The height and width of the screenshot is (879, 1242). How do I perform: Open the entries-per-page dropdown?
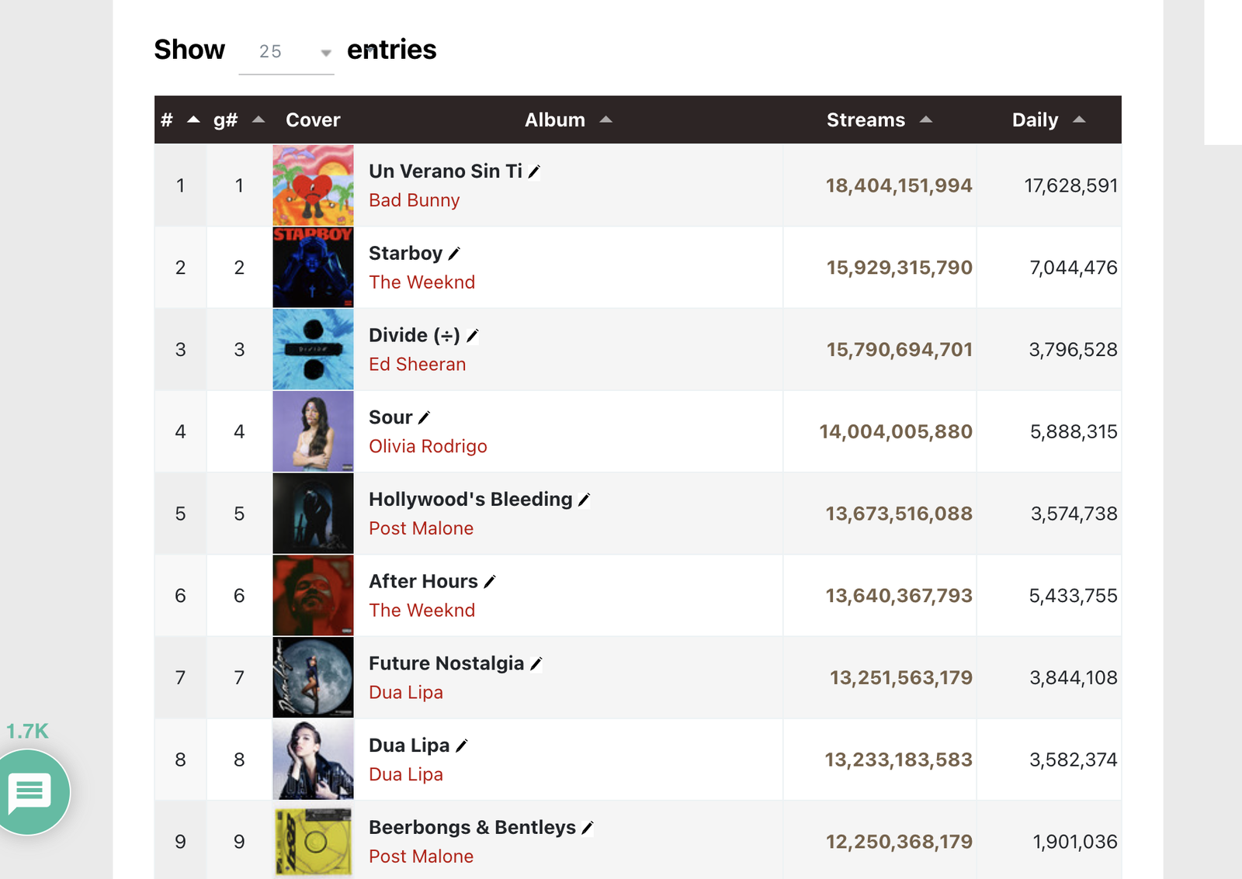click(x=325, y=53)
